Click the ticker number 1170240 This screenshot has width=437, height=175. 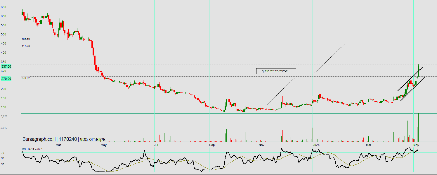pos(68,139)
